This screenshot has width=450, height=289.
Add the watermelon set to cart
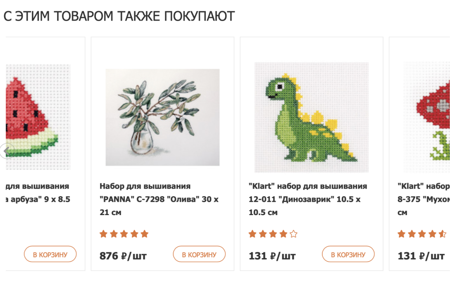(50, 254)
